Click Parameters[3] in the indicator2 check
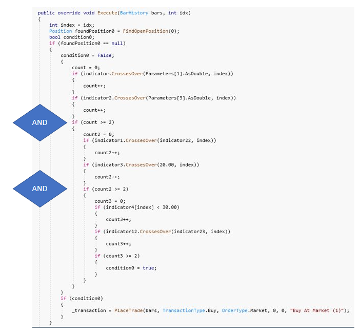The image size is (360, 334). point(167,98)
